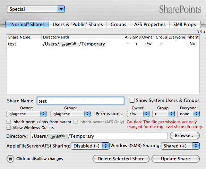Click the Group column header in table
Viewport: 206px width, 169px height.
click(x=161, y=37)
